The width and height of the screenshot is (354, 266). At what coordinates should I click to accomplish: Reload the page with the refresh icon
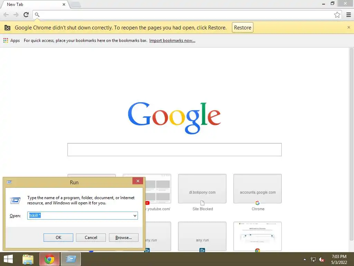(x=26, y=15)
